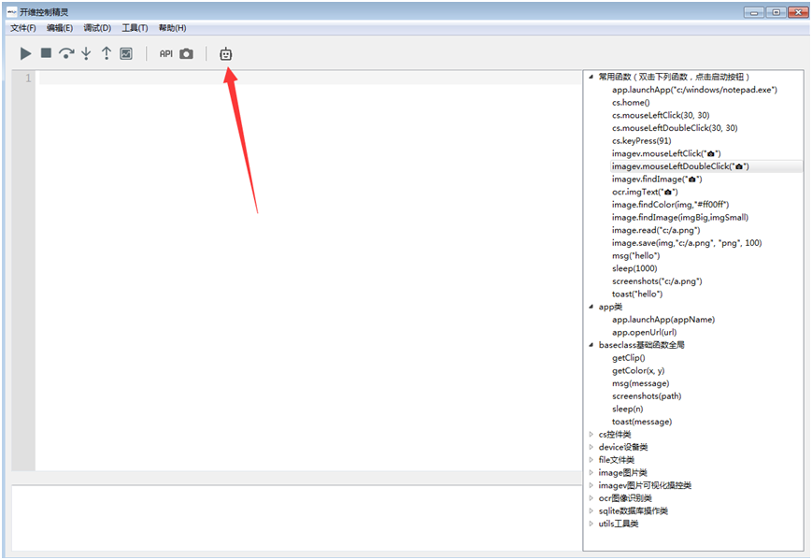This screenshot has height=560, width=812.
Task: Select imagev.mouseLeftClick function entry
Action: (x=666, y=153)
